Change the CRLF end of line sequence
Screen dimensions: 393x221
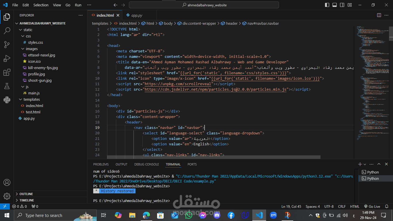[x=342, y=206]
